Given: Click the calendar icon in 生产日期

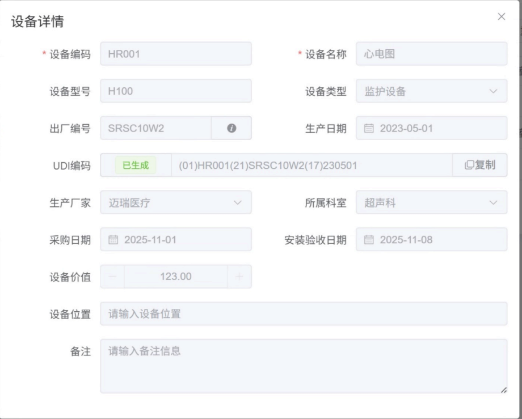Looking at the screenshot, I should coord(369,128).
